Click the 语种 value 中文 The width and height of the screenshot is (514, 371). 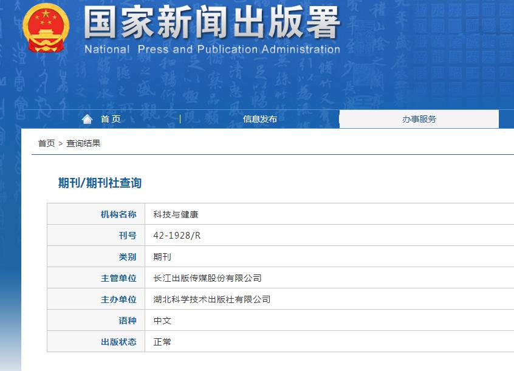[x=162, y=320]
